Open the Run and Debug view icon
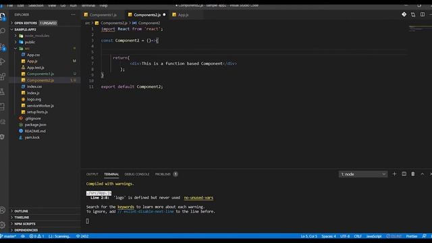 point(3,61)
